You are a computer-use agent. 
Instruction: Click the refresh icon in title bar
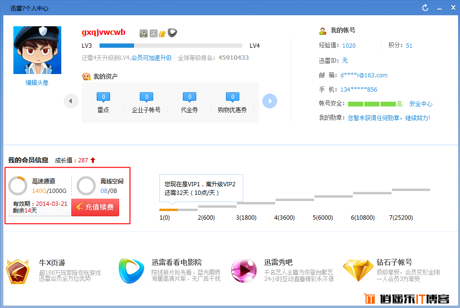(425, 8)
